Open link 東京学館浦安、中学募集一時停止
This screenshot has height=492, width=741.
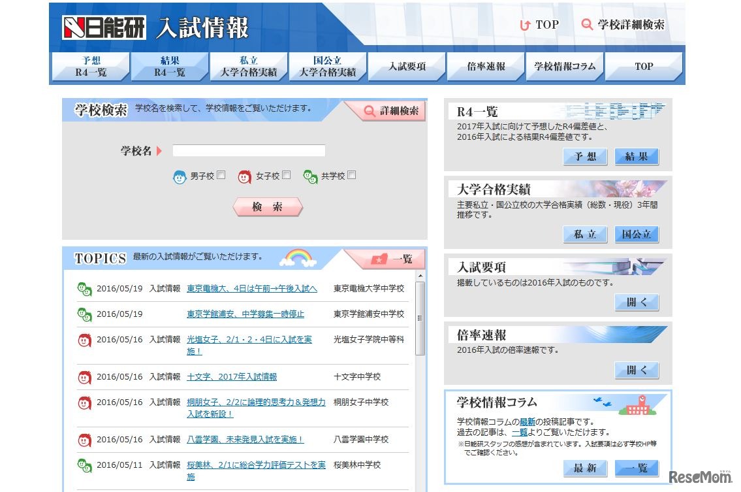(x=245, y=314)
